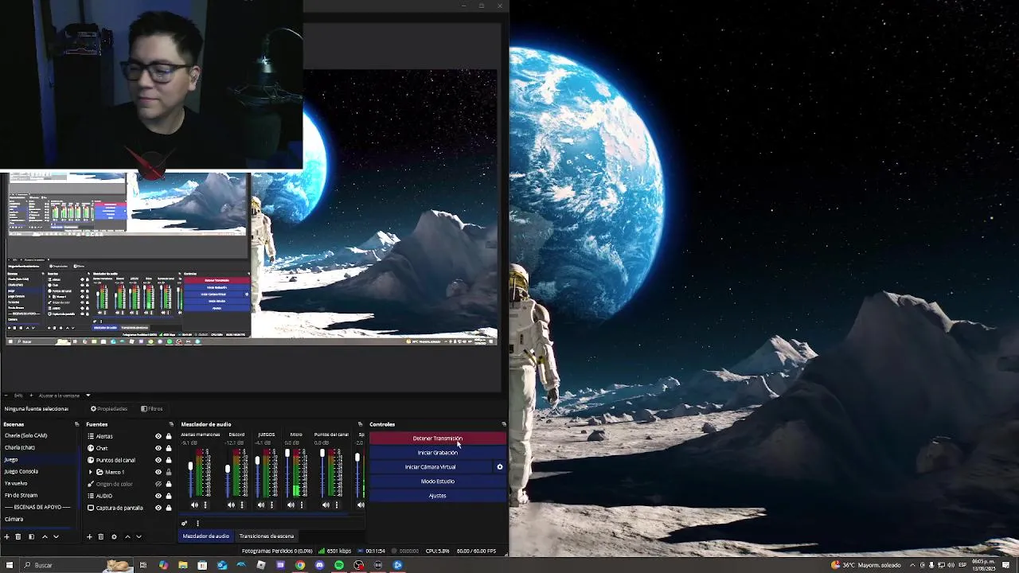Open options dots for the Micro channel

coord(302,505)
